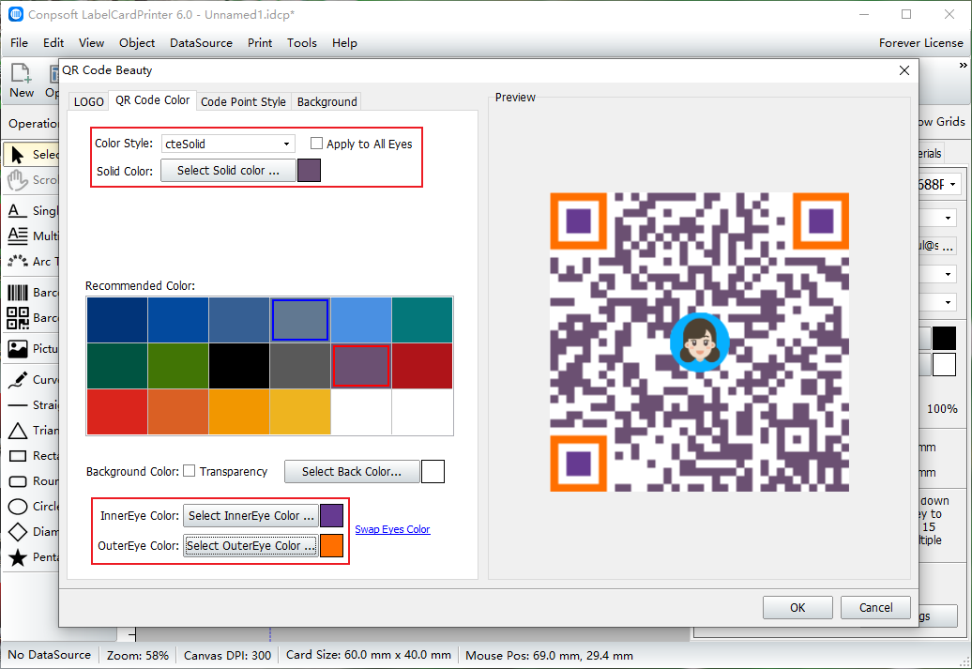The width and height of the screenshot is (972, 669).
Task: Click Select OuterEye Color button
Action: tap(251, 546)
